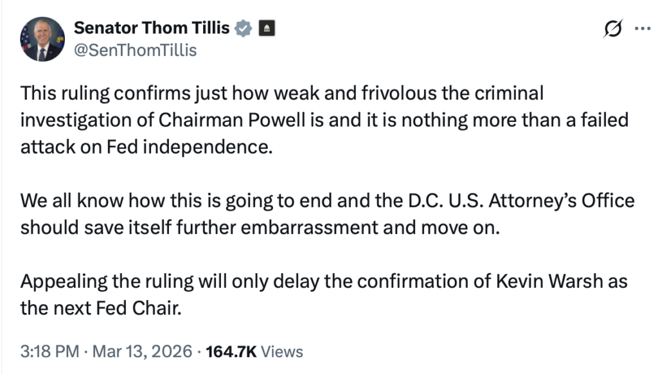Click the blue verified checkmark badge
The image size is (658, 374).
244,28
